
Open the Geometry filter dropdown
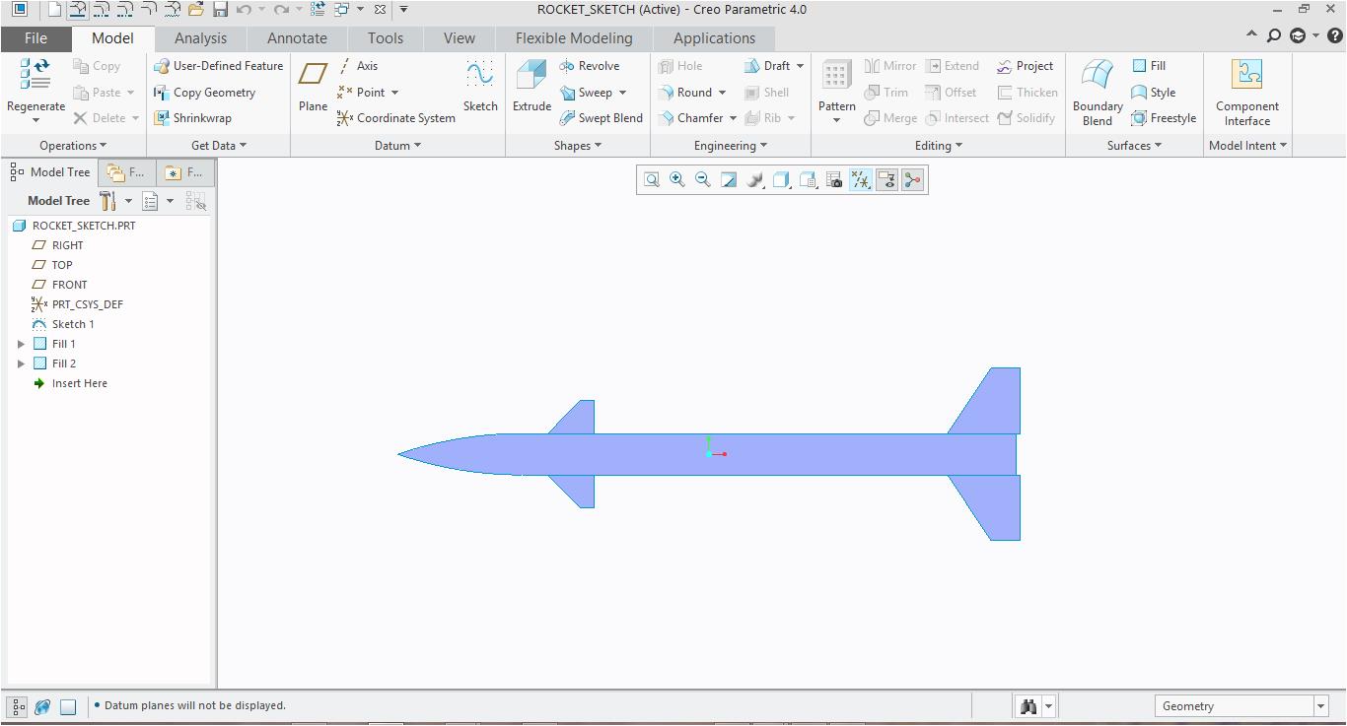point(1319,705)
